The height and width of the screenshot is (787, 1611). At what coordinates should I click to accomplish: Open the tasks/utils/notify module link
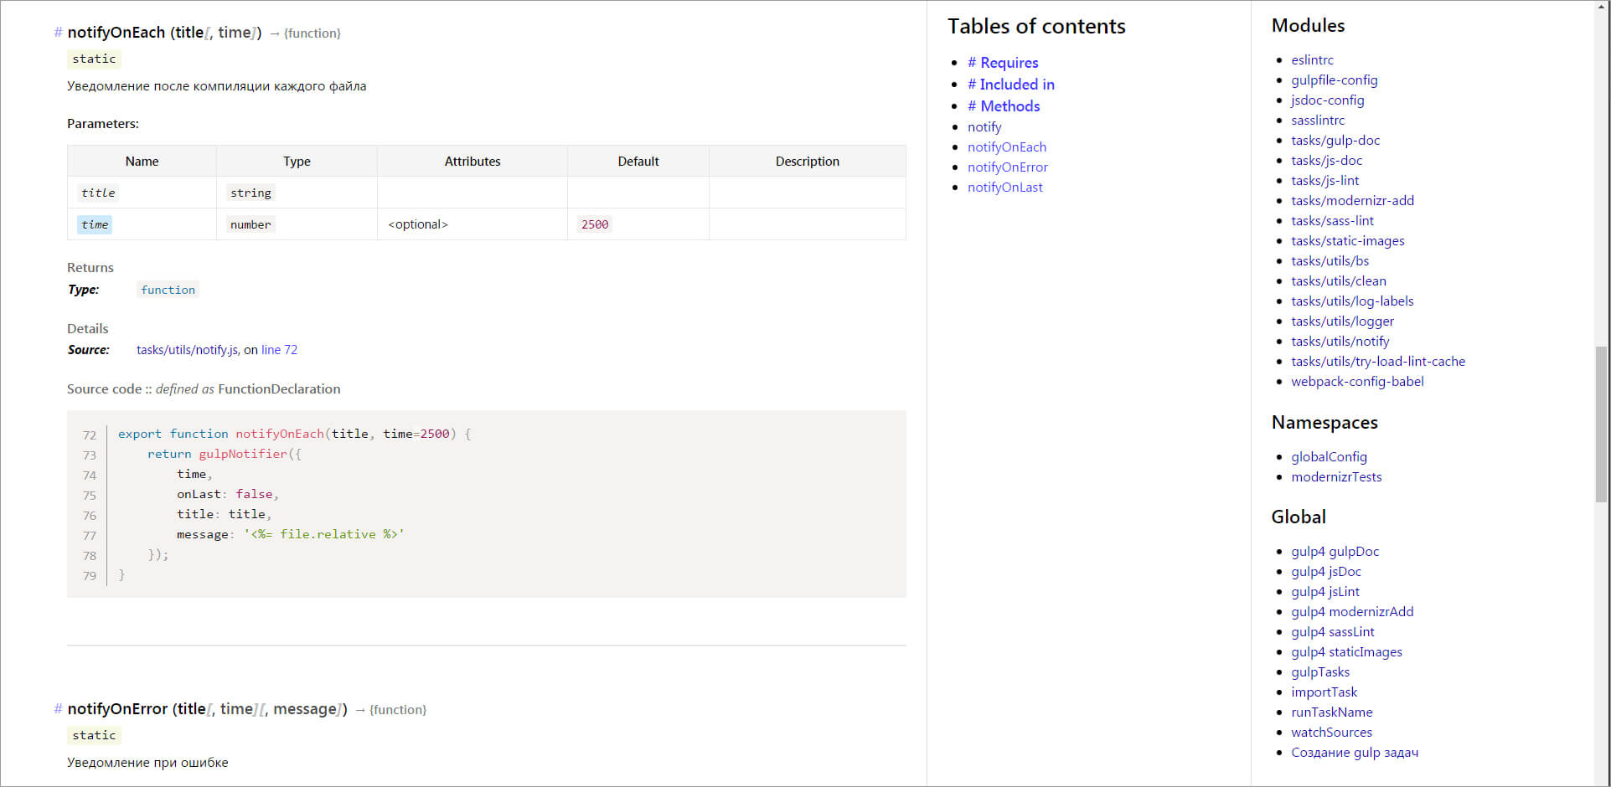coord(1340,342)
